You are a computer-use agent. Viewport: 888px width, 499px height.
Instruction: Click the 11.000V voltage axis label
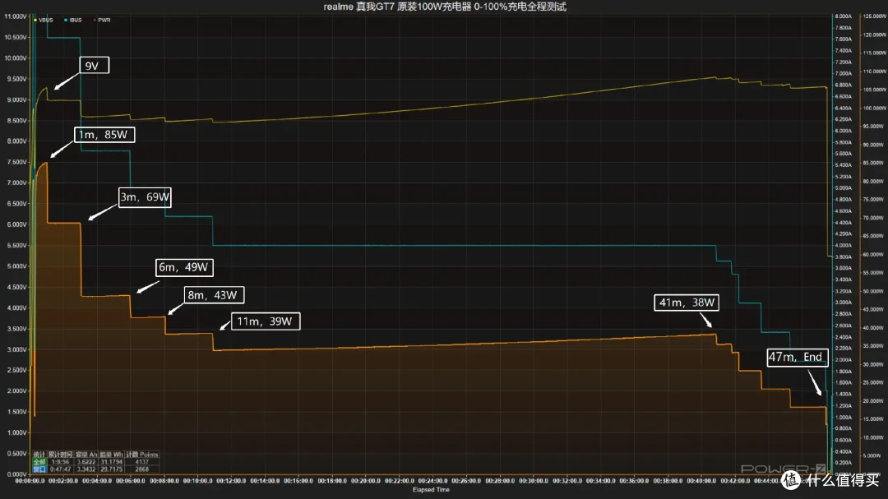point(16,16)
